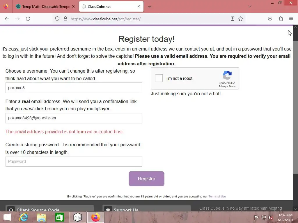Open File Explorer from the taskbar
Image resolution: width=298 pixels, height=223 pixels.
point(41,217)
